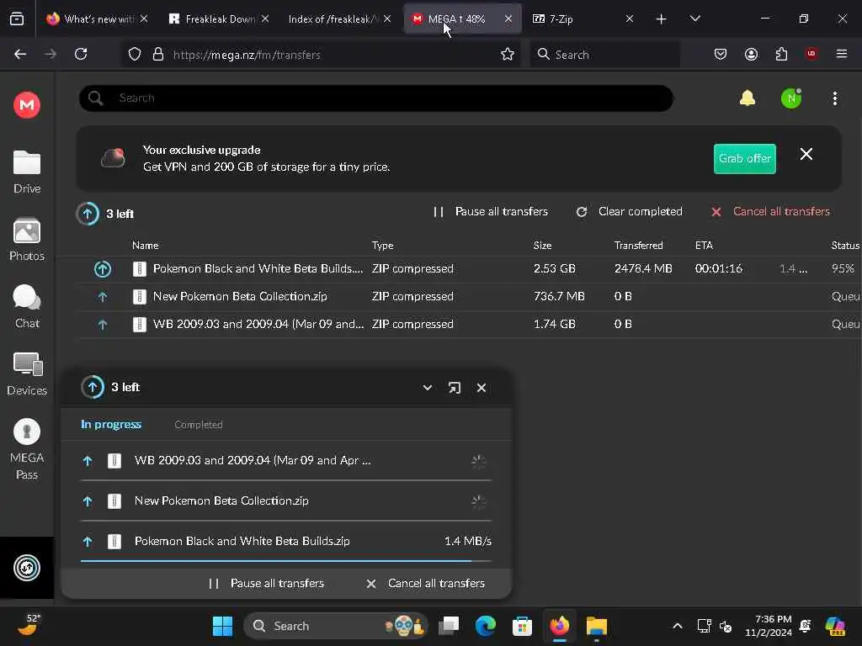This screenshot has height=646, width=862.
Task: Click the Transferred column header
Action: (638, 245)
